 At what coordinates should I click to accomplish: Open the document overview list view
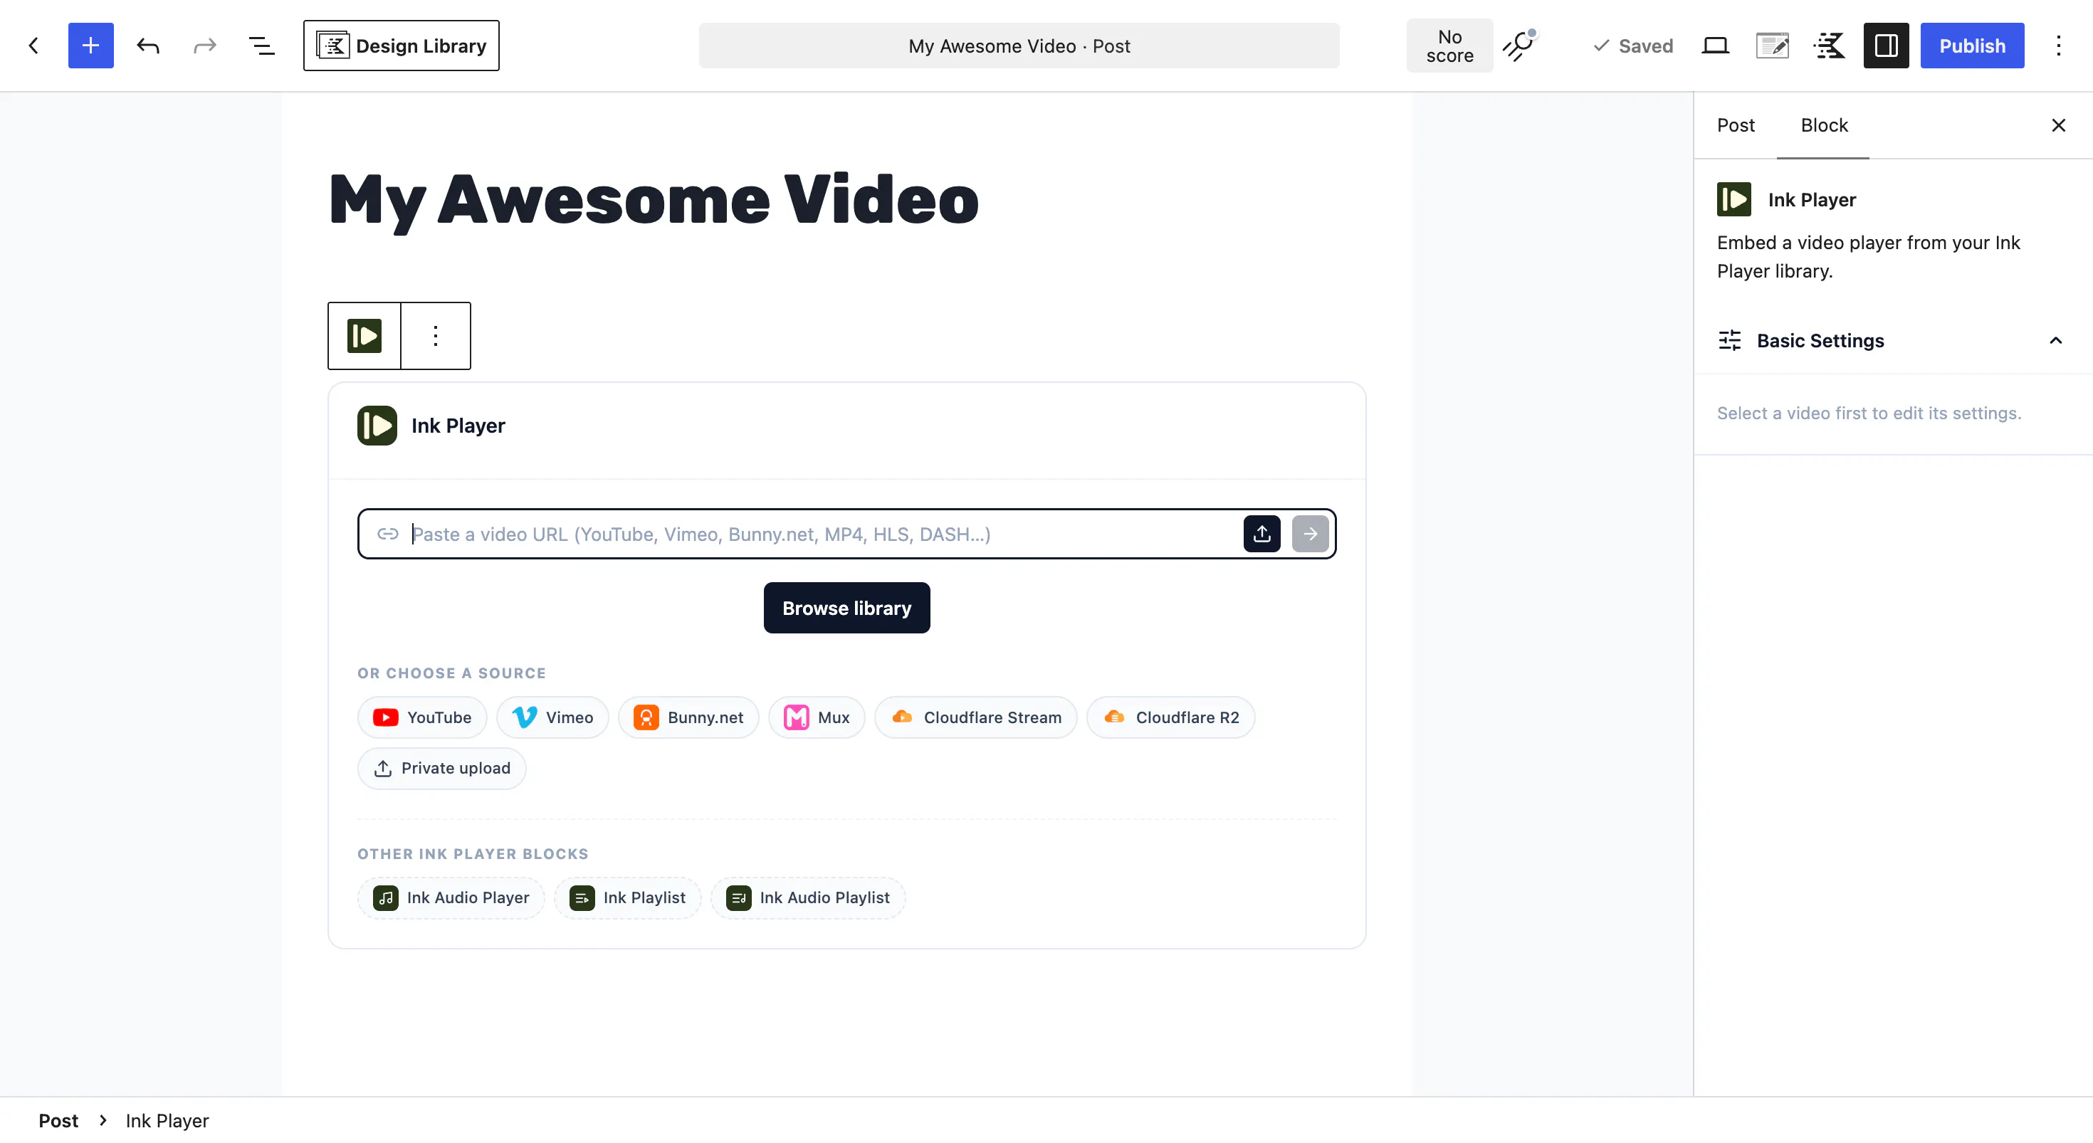point(262,46)
